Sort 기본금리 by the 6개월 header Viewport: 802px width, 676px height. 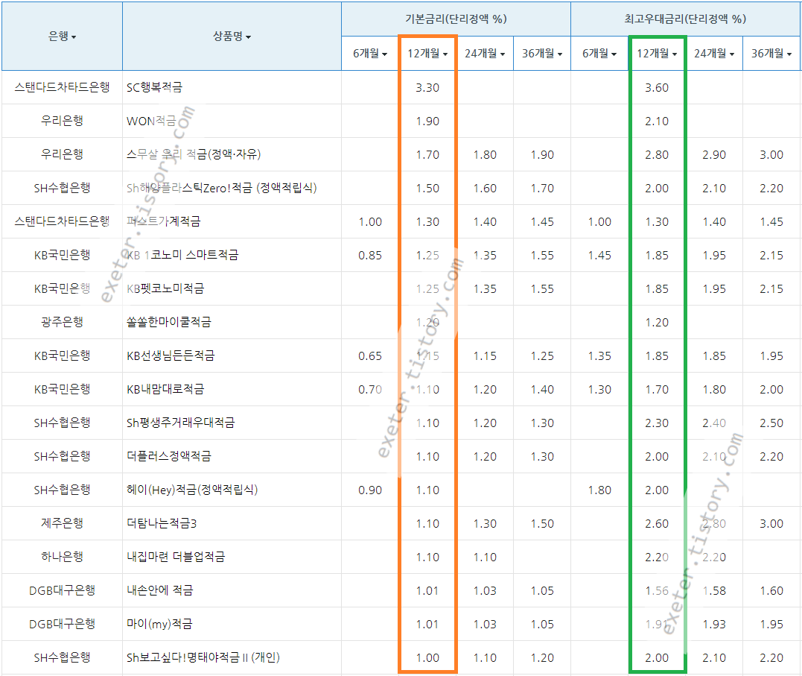coord(370,53)
